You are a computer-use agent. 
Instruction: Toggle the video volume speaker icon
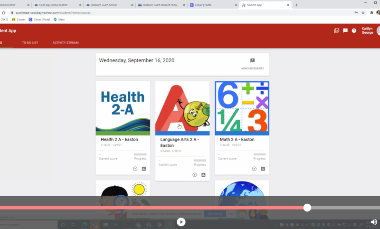pos(374,222)
